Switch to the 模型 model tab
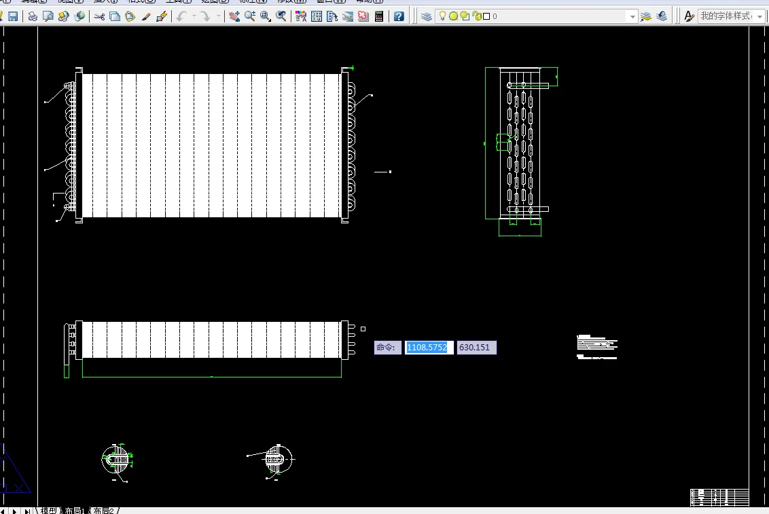The width and height of the screenshot is (769, 514). click(48, 511)
